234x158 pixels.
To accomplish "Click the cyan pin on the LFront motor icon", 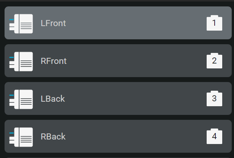I will pyautogui.click(x=11, y=20).
